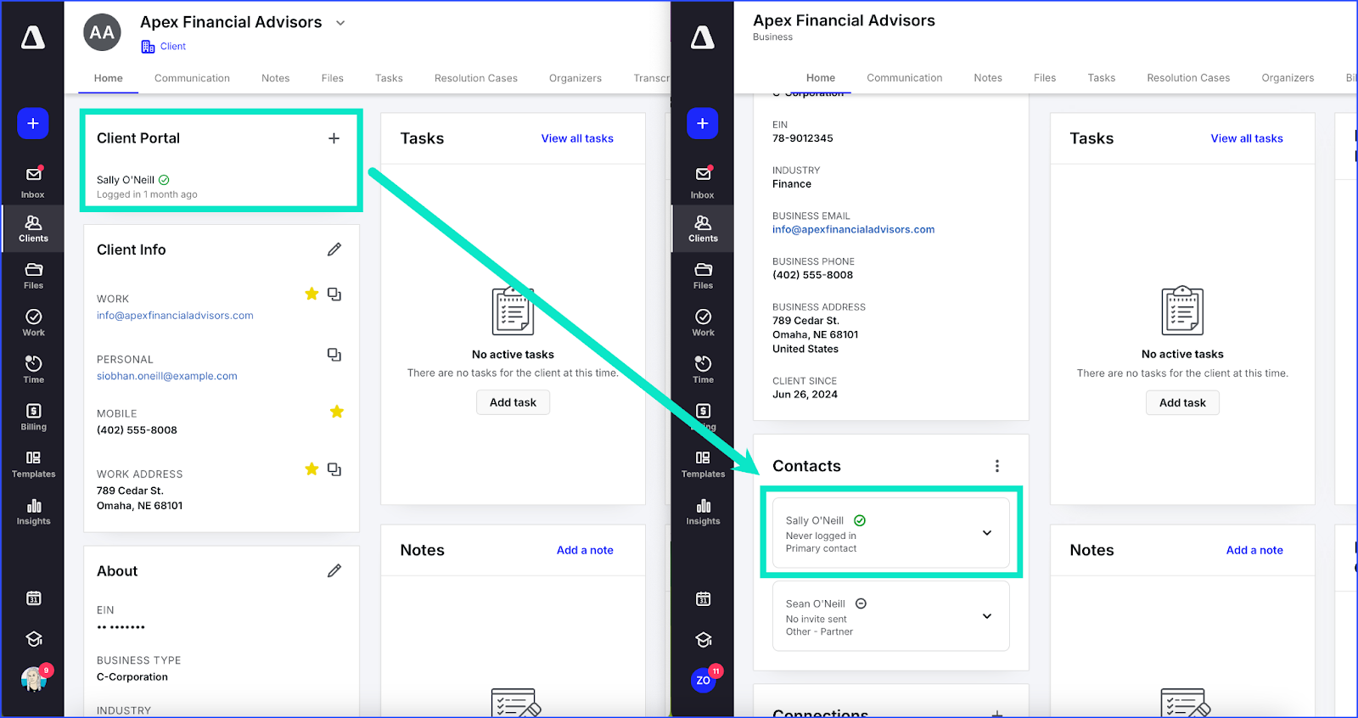Toggle the star on work address
1358x718 pixels.
pyautogui.click(x=311, y=469)
